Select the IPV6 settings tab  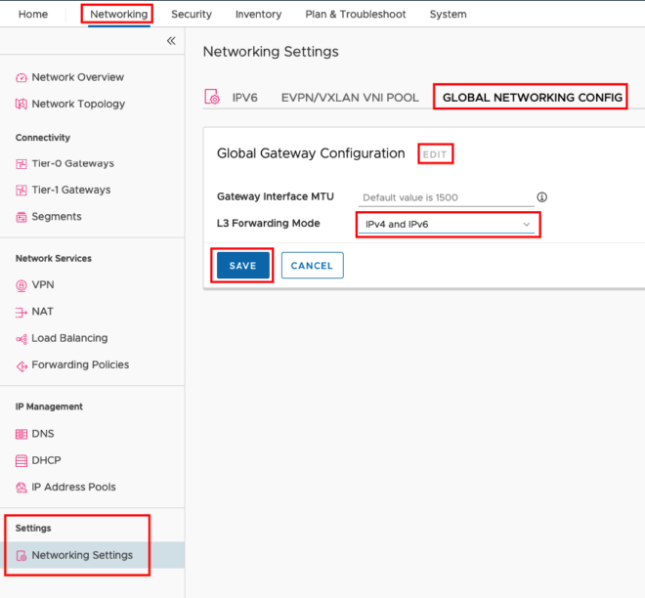coord(243,98)
